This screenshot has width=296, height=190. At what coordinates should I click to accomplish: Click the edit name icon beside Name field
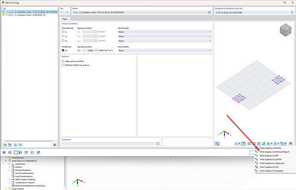tap(209, 13)
